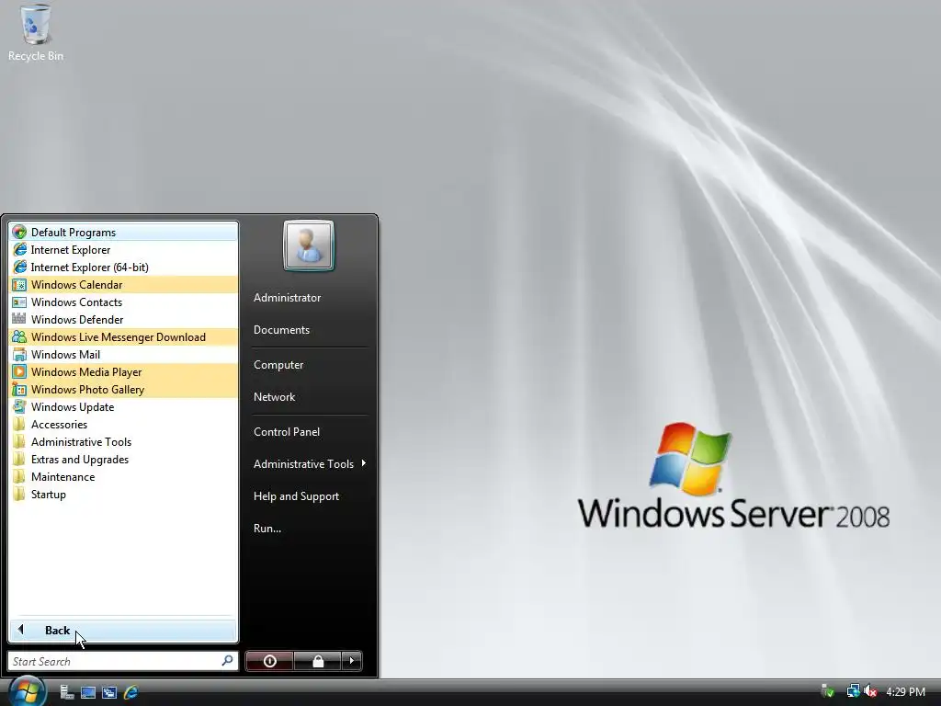The height and width of the screenshot is (706, 941).
Task: Run Windows Update
Action: (124, 406)
